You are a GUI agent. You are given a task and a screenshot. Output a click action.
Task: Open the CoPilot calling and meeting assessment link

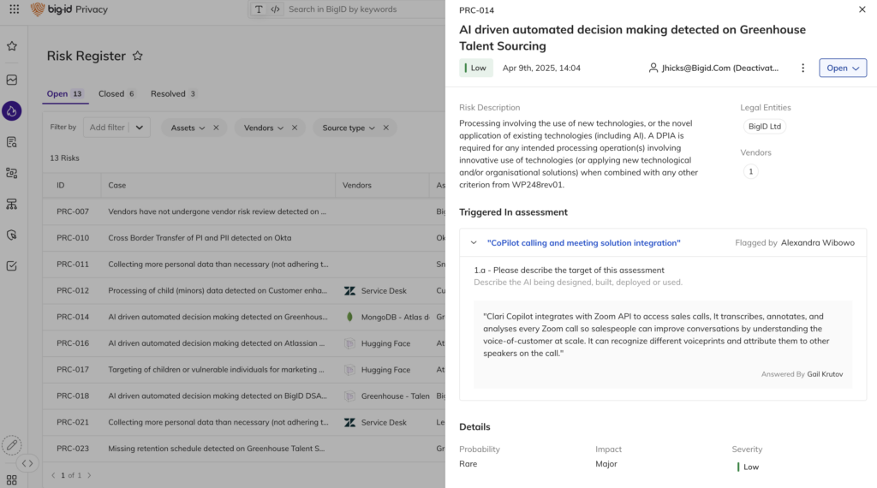coord(583,243)
